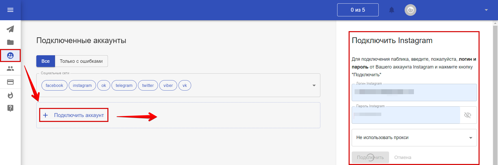The width and height of the screenshot is (498, 165).
Task: Switch to the Все tab
Action: click(46, 61)
